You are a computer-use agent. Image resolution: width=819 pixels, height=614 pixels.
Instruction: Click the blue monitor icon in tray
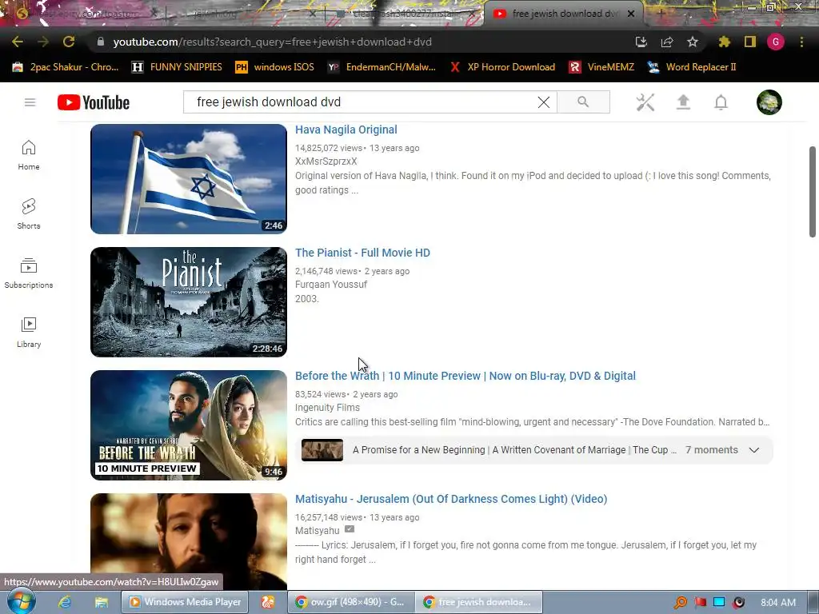click(x=719, y=602)
